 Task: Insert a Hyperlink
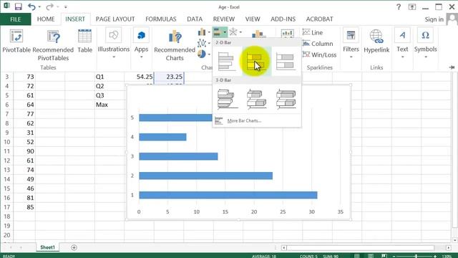point(376,41)
